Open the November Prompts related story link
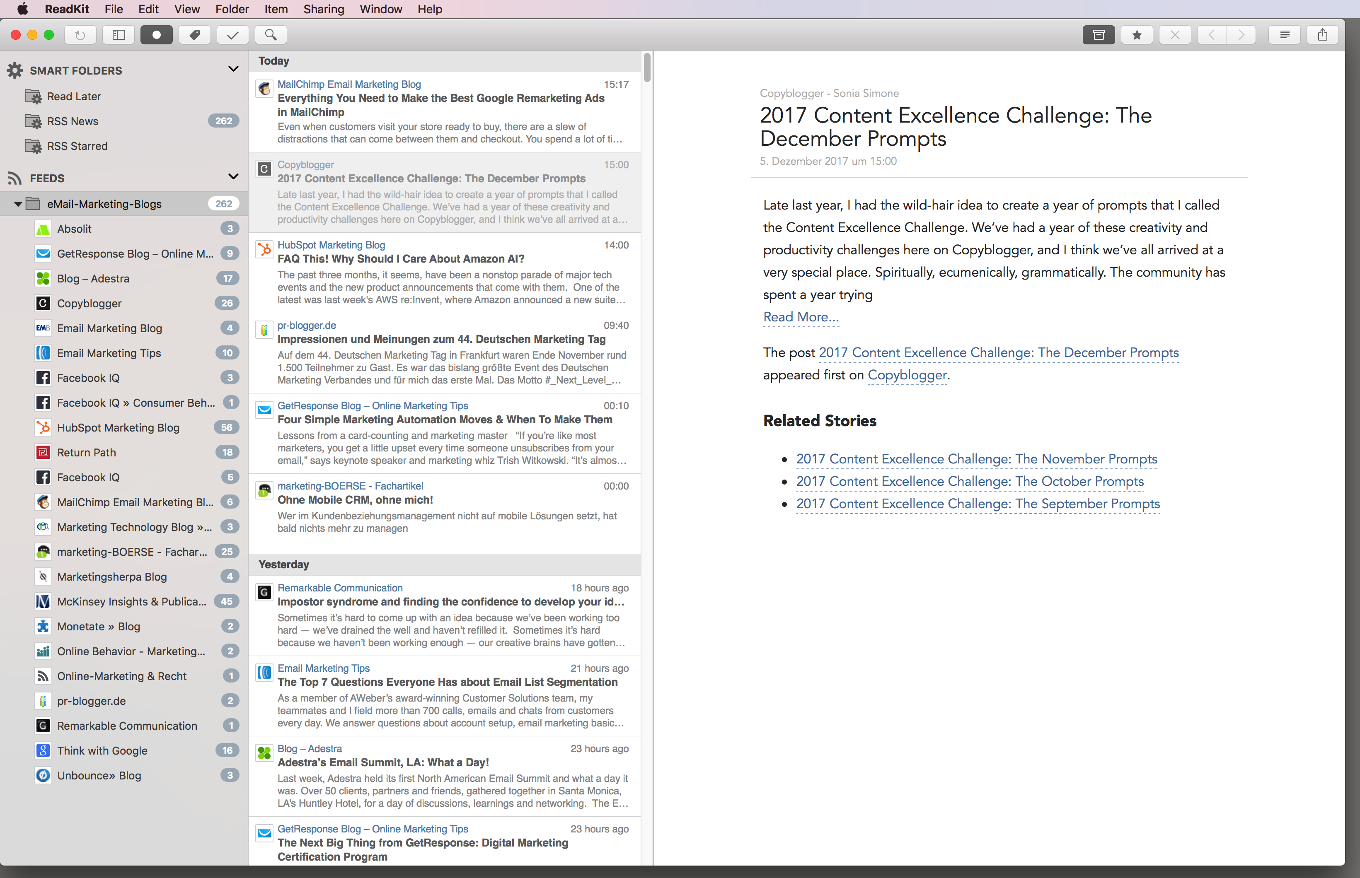 [x=977, y=459]
